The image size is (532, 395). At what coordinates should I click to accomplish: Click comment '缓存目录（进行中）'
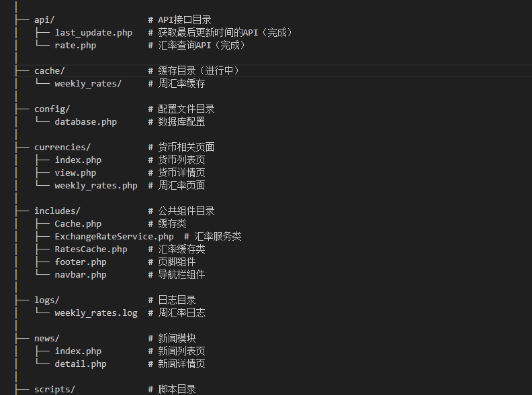point(199,71)
